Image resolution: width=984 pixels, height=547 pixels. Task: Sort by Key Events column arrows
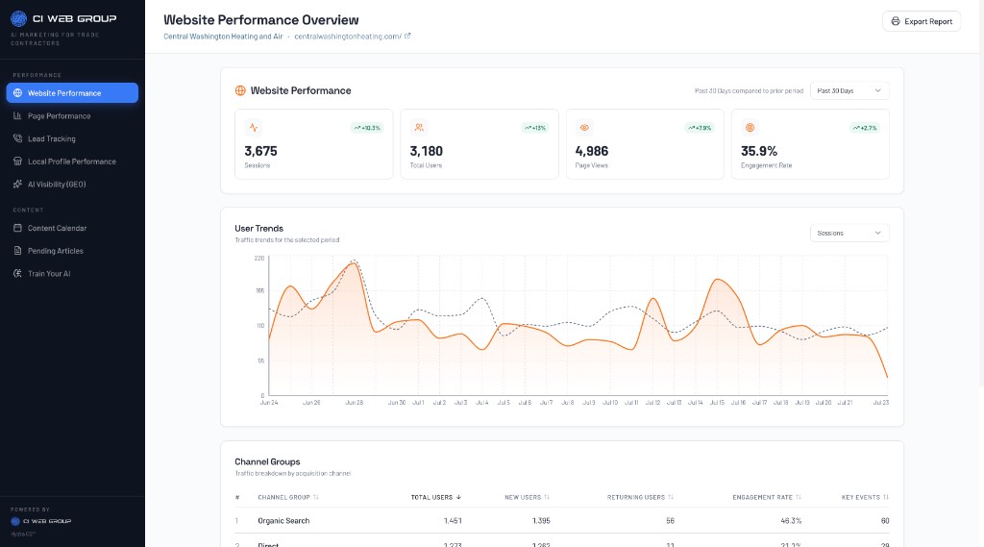(x=885, y=497)
